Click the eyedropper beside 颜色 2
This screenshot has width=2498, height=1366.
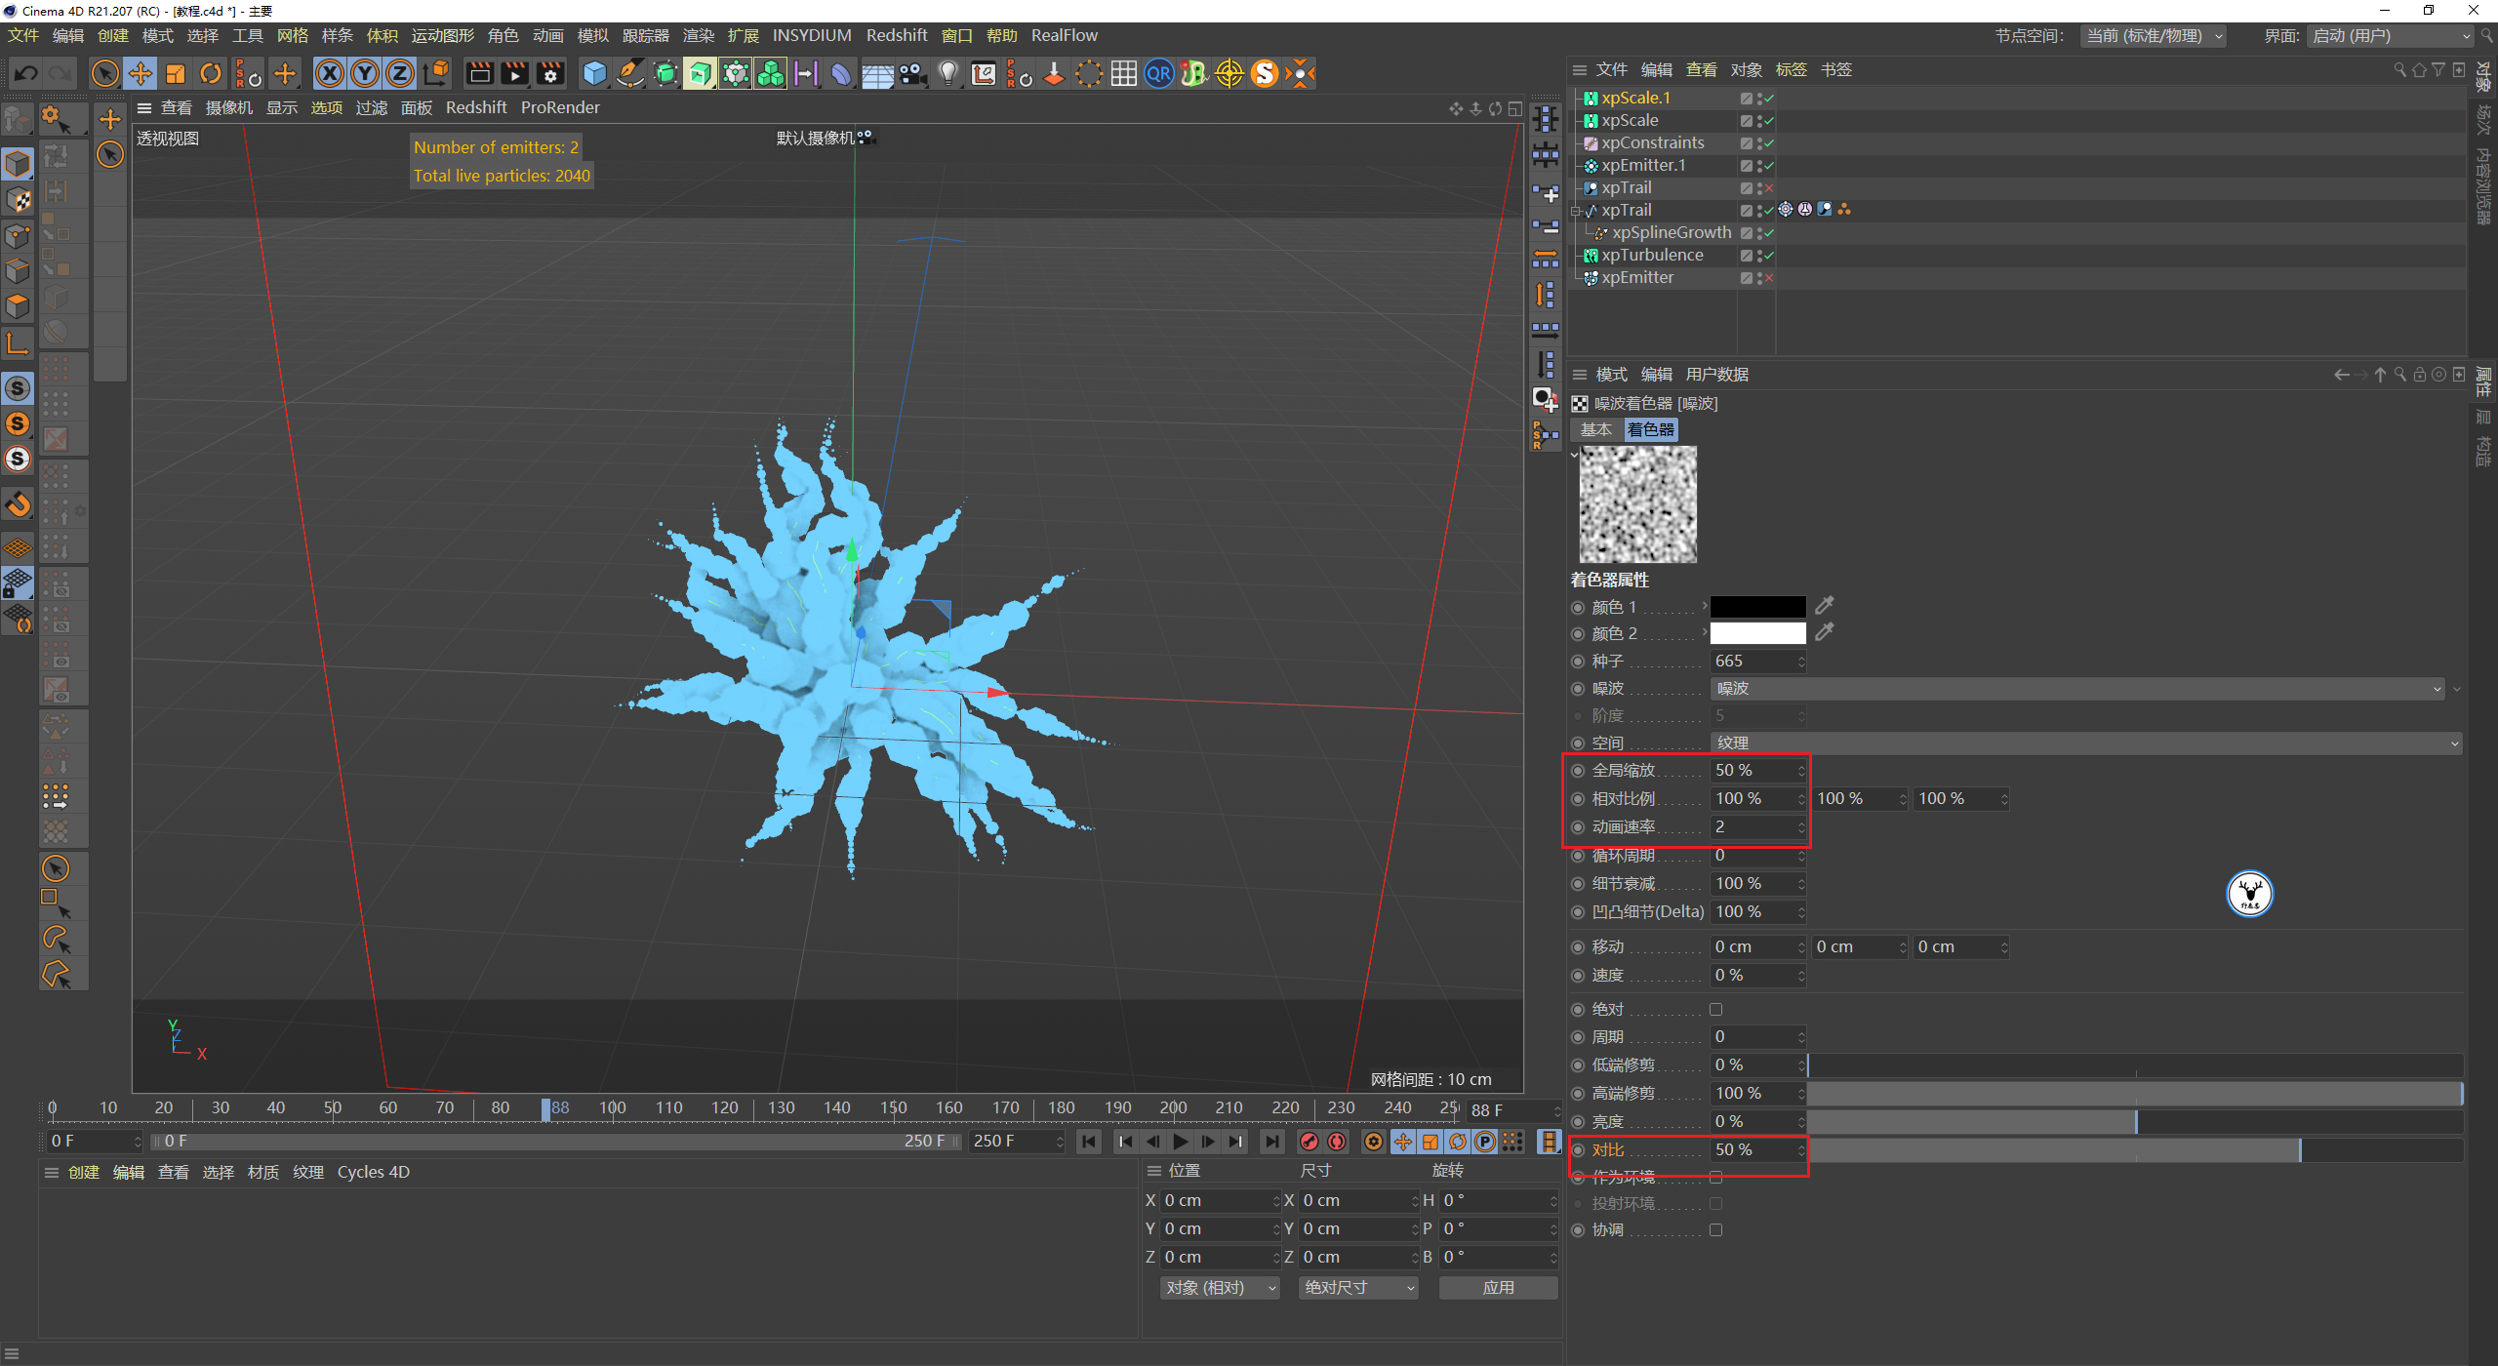coord(1824,632)
